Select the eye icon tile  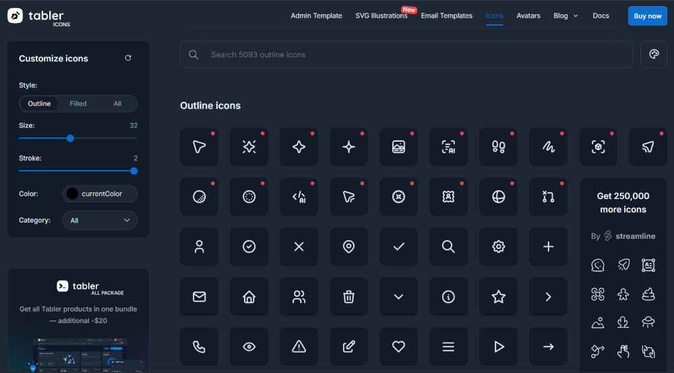pos(249,346)
